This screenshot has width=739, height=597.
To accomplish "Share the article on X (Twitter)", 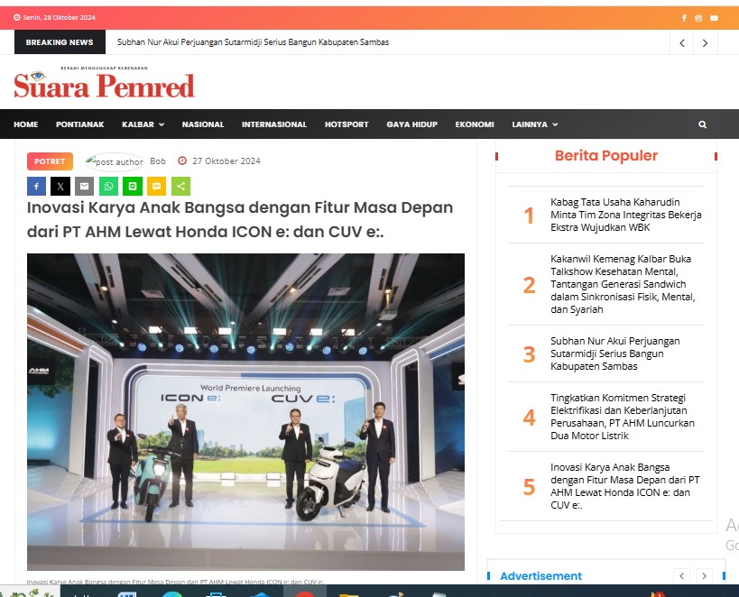I will click(60, 186).
